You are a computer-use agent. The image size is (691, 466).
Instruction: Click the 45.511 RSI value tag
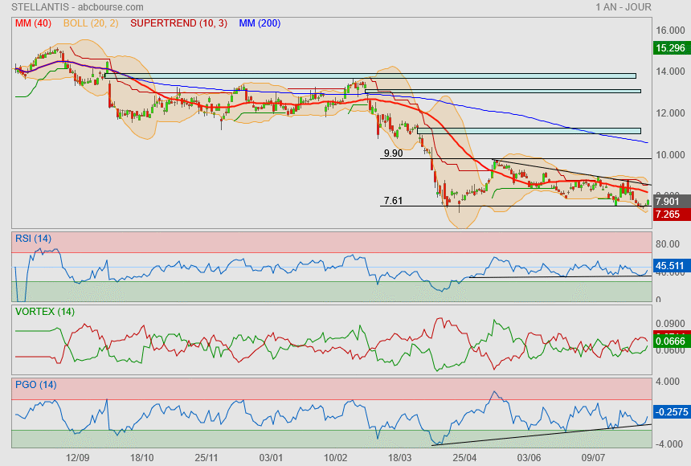click(x=670, y=266)
